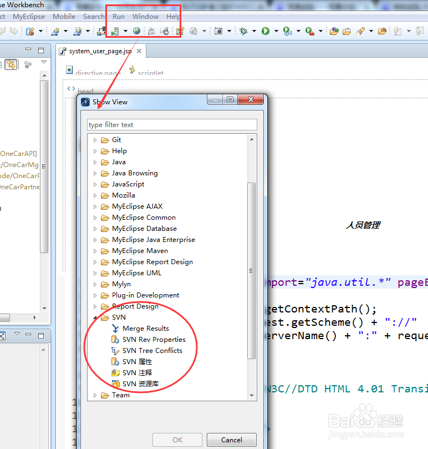Click Cancel in Show View dialog
Viewport: 428px width, 449px height.
(x=231, y=440)
